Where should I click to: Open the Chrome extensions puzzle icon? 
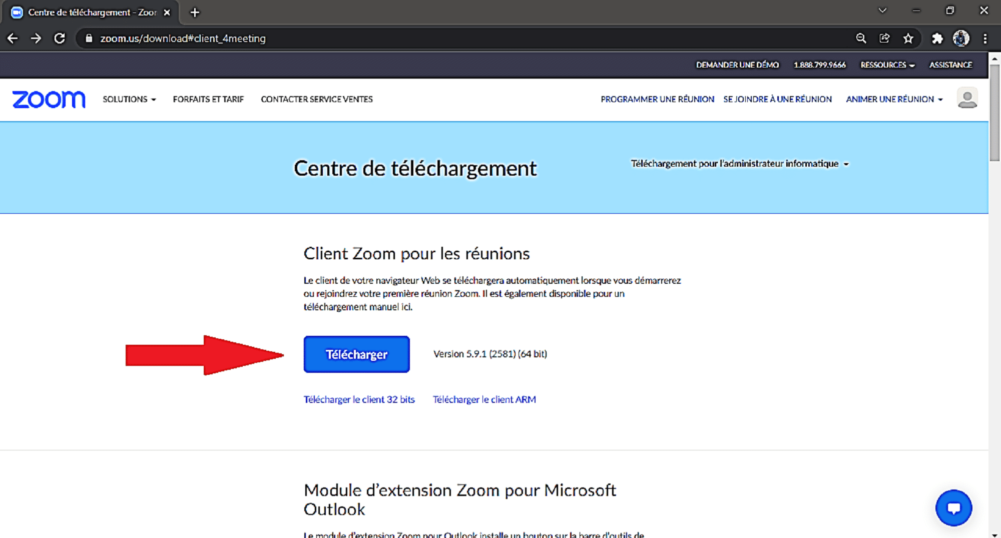pos(937,39)
